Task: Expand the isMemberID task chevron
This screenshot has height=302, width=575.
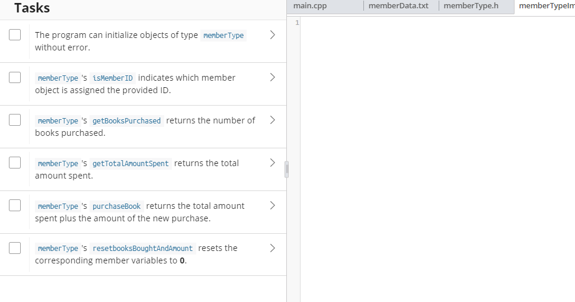Action: (273, 77)
